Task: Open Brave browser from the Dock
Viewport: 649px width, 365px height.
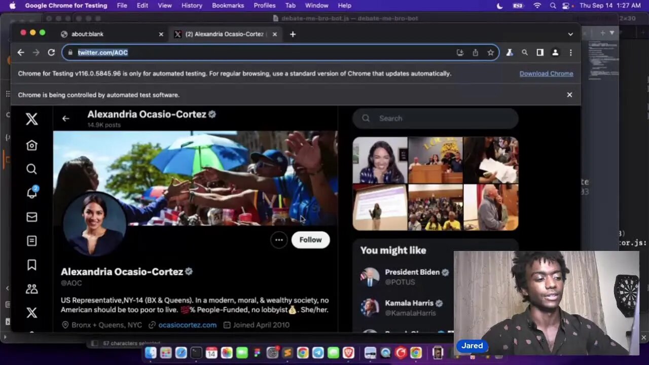Action: 348,353
